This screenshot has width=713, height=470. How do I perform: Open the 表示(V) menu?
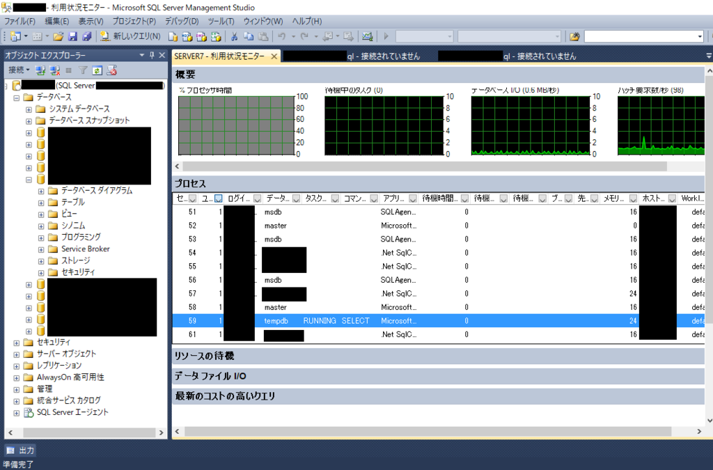click(x=91, y=22)
